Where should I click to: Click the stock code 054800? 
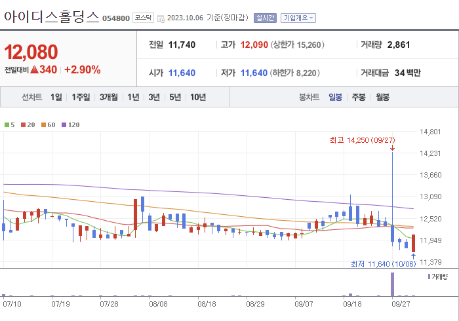click(x=116, y=18)
